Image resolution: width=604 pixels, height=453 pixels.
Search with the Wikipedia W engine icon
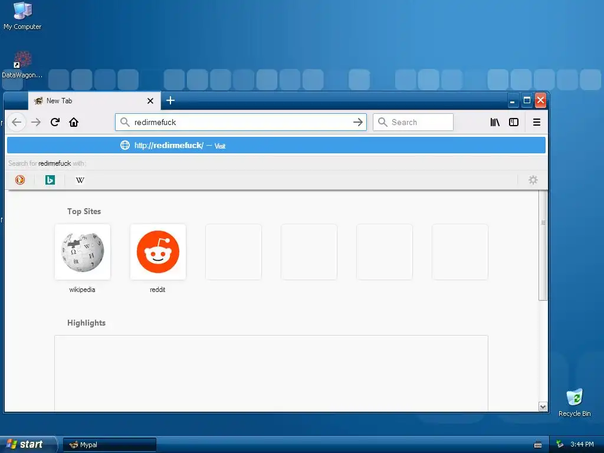[80, 180]
